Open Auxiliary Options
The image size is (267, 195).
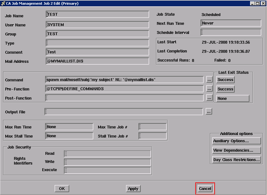point(236,141)
